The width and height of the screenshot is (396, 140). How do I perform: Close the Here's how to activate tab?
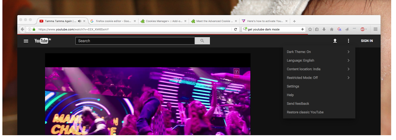[x=287, y=21]
